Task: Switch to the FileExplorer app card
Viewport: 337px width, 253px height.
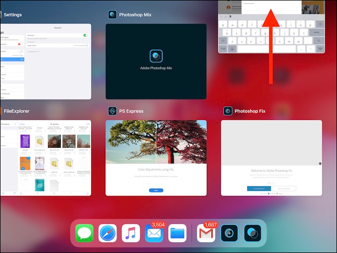Action: [x=46, y=158]
